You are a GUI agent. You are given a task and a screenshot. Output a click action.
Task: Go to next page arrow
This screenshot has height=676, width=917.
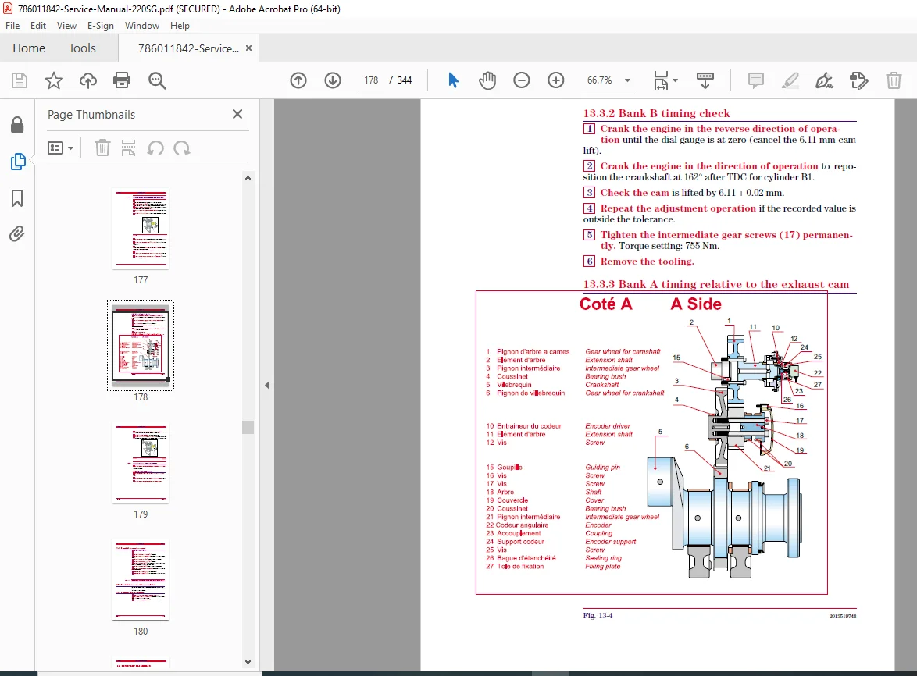pos(333,80)
